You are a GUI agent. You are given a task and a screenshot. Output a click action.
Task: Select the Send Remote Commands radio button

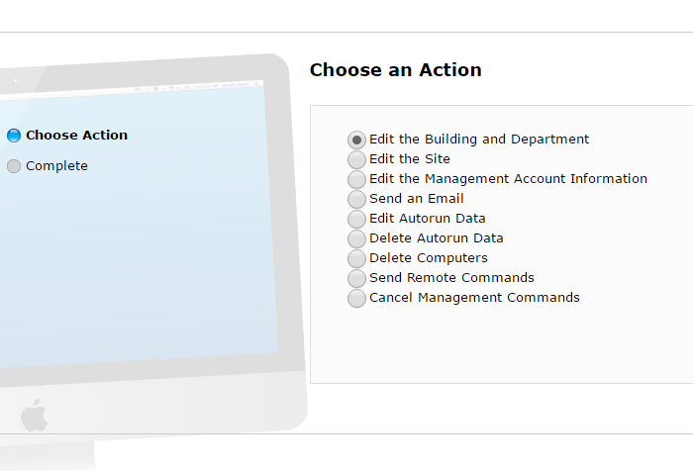pos(356,278)
